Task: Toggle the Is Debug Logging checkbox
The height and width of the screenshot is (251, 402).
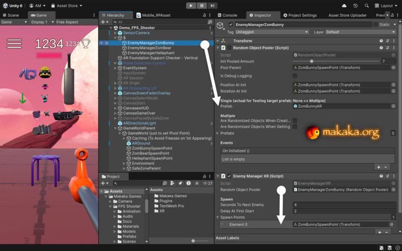Action: click(x=295, y=76)
